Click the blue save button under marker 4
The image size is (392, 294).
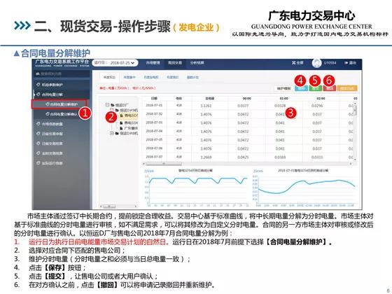pos(301,88)
